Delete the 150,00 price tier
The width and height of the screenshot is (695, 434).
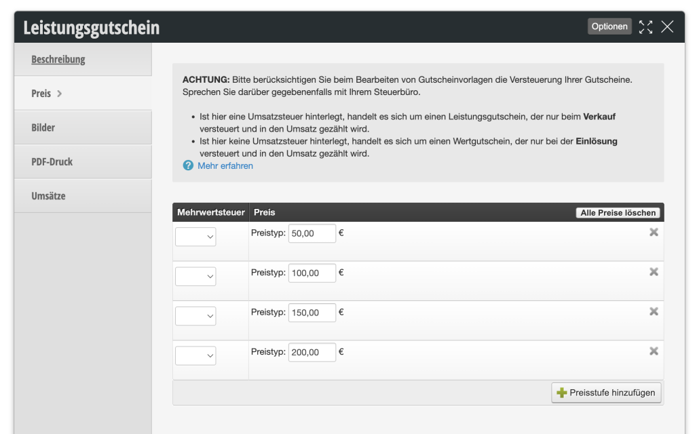654,312
